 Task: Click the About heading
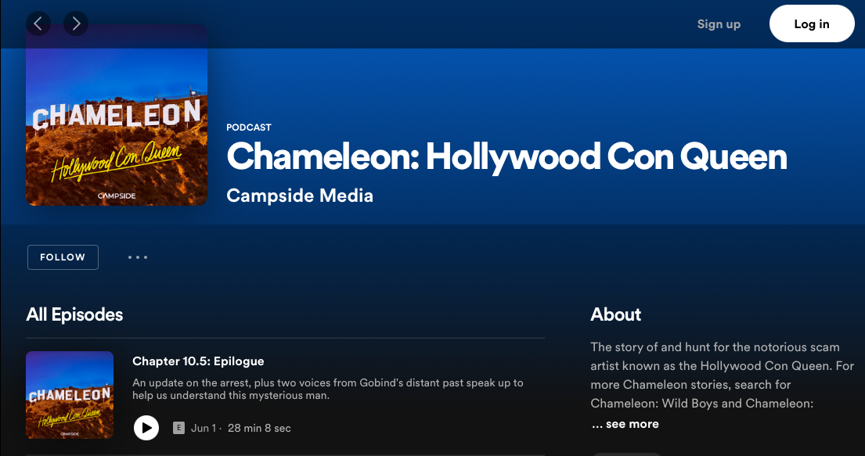[615, 314]
